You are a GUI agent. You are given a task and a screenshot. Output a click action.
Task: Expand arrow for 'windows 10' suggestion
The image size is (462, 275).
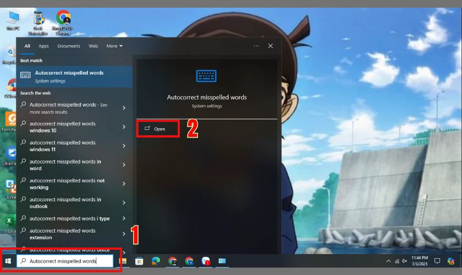[124, 127]
